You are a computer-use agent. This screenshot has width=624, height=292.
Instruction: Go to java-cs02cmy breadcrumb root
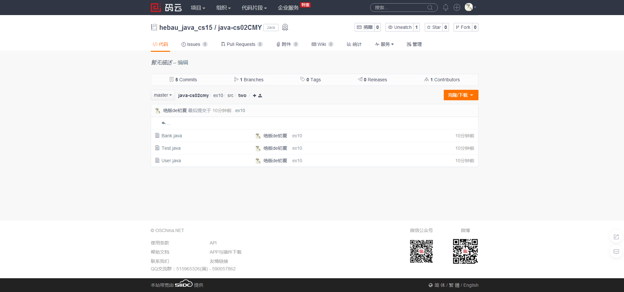point(193,95)
